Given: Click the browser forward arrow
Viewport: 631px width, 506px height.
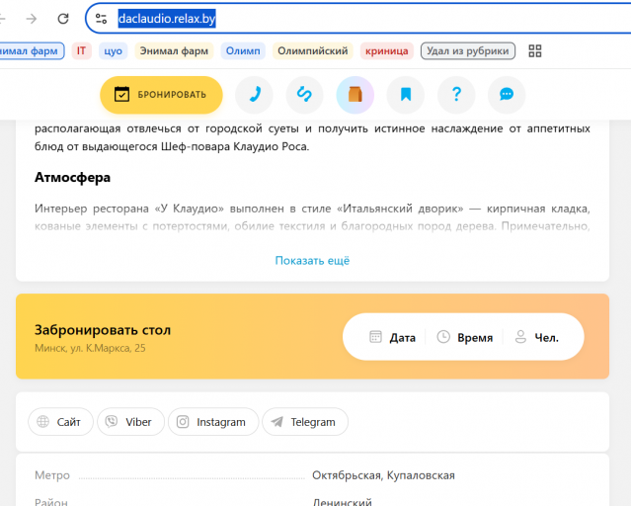Looking at the screenshot, I should [32, 19].
